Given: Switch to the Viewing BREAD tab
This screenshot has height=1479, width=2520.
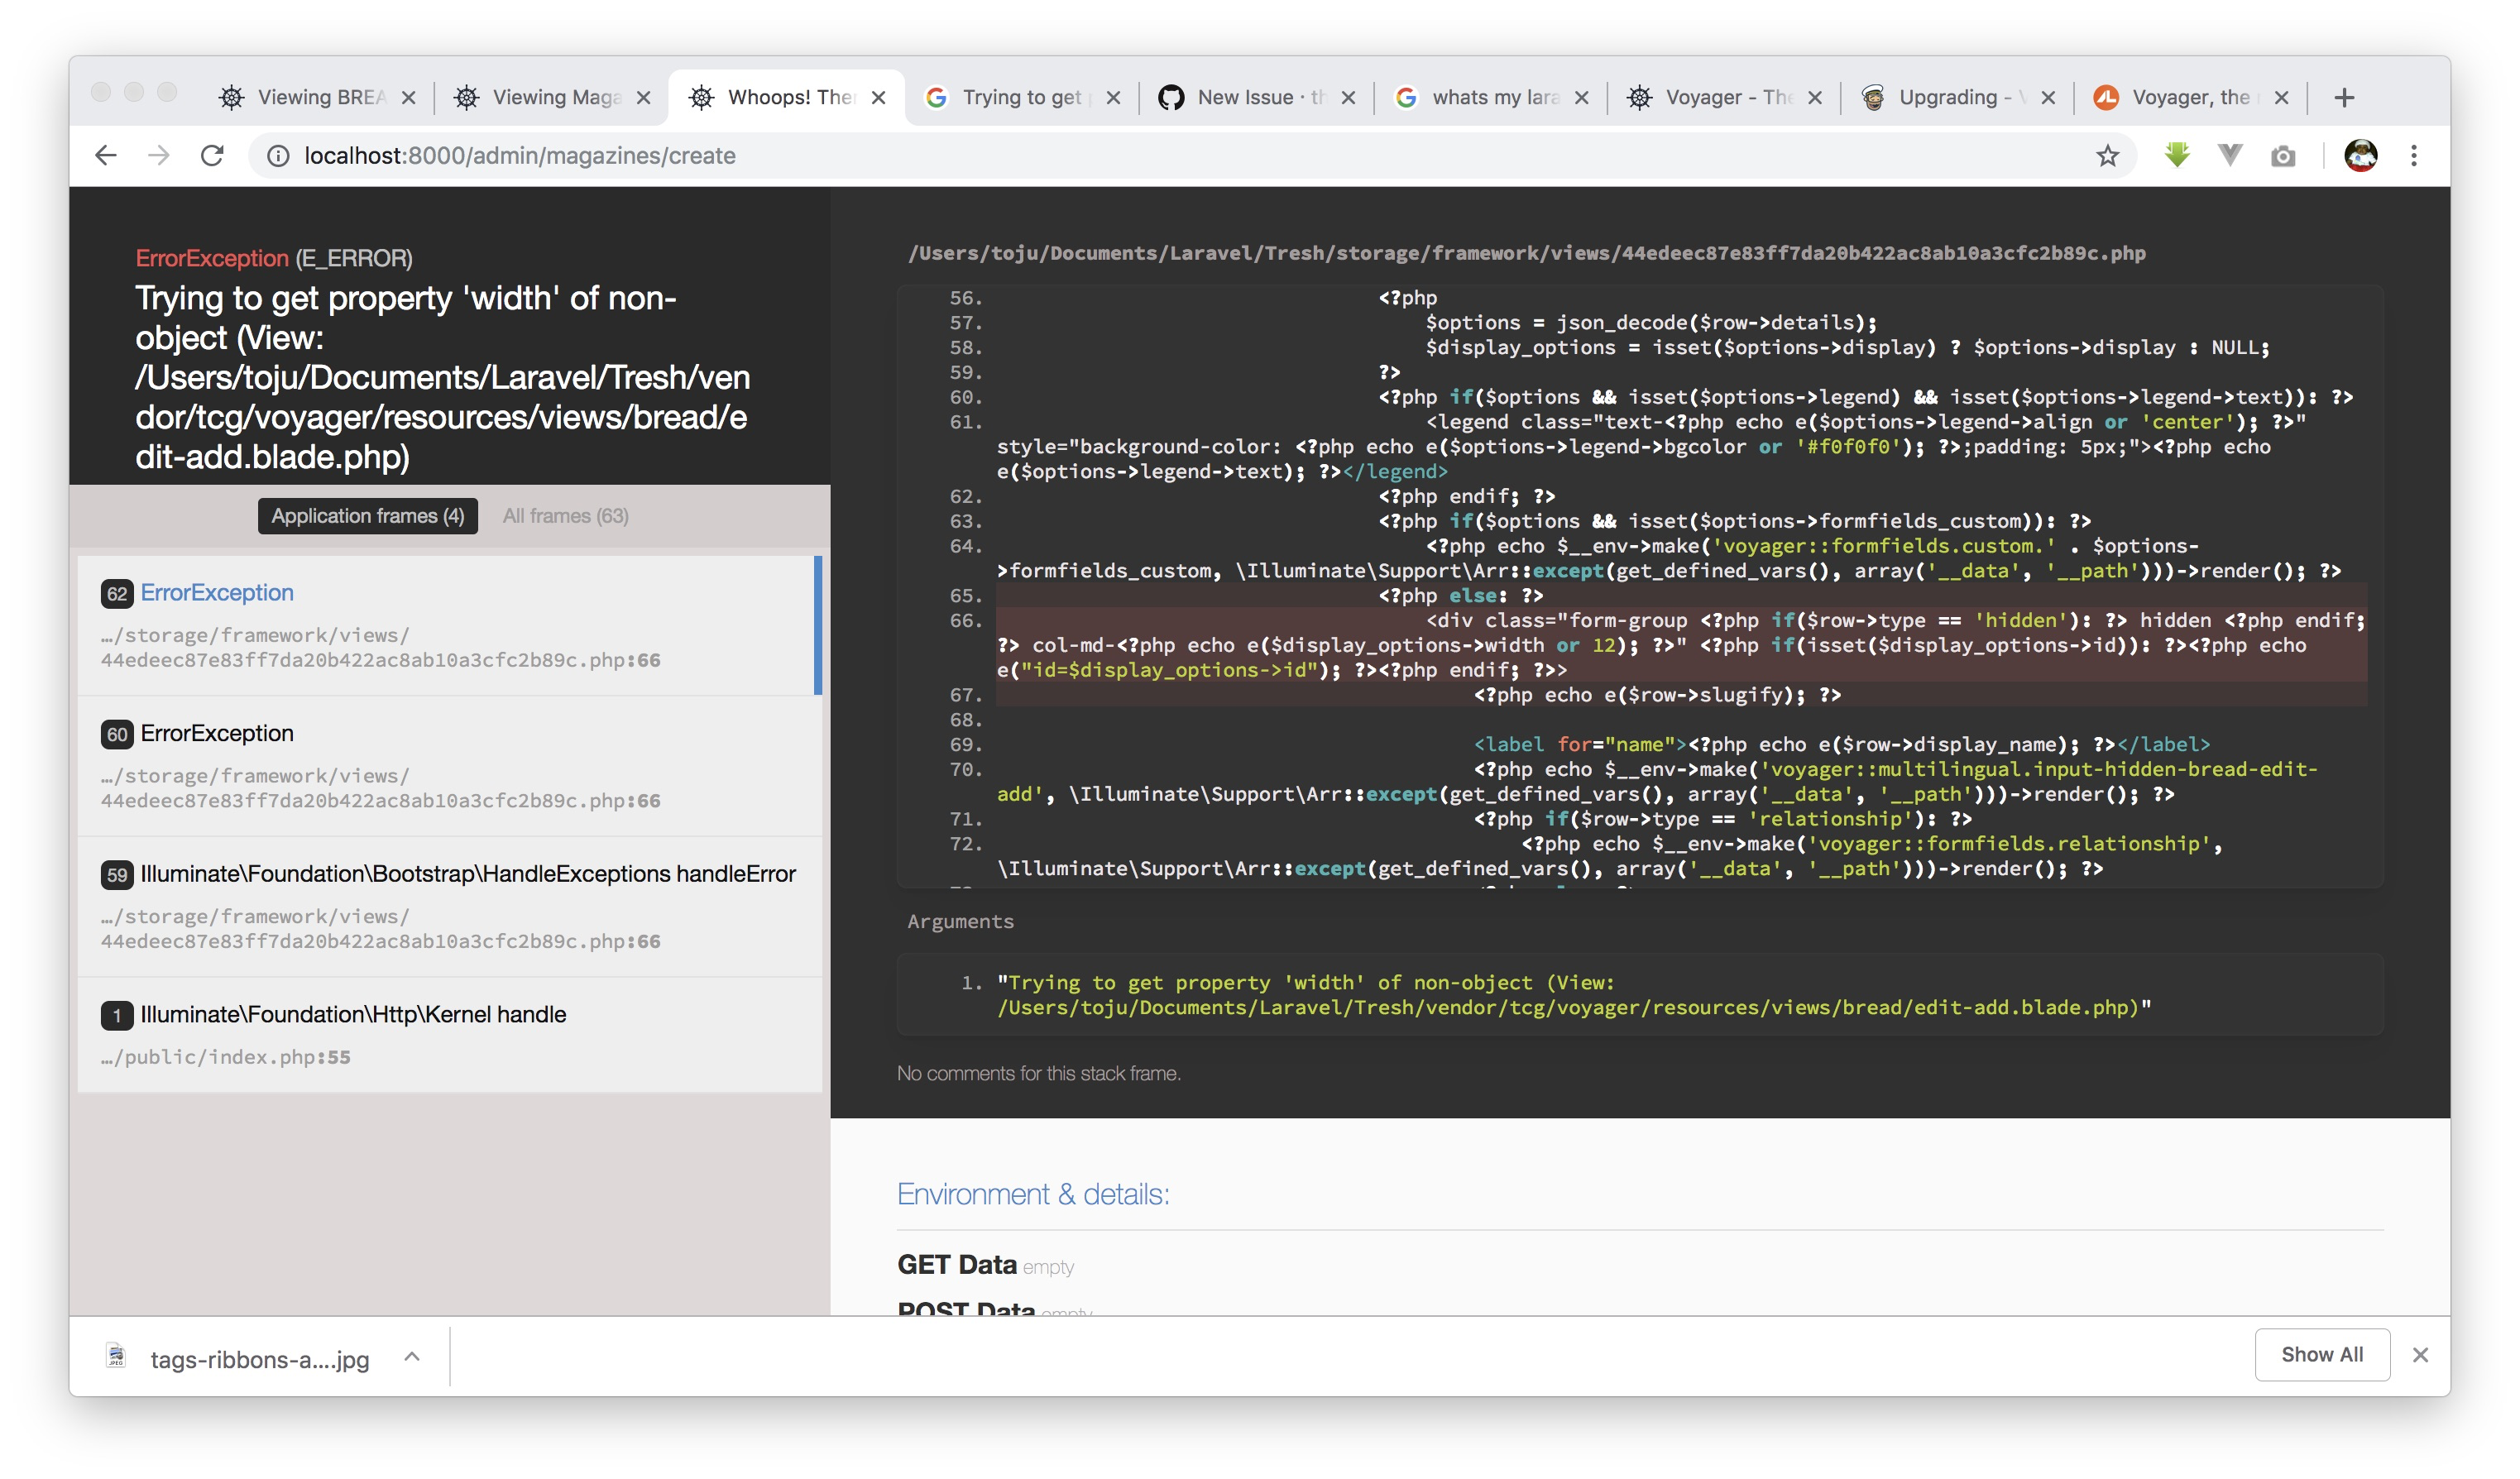Looking at the screenshot, I should click(317, 97).
